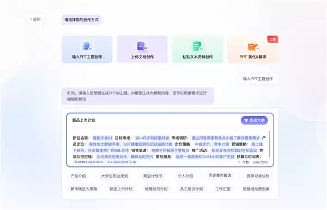Click the 请选择您的创作方式 prompt bubble
The image size is (327, 210).
[81, 20]
